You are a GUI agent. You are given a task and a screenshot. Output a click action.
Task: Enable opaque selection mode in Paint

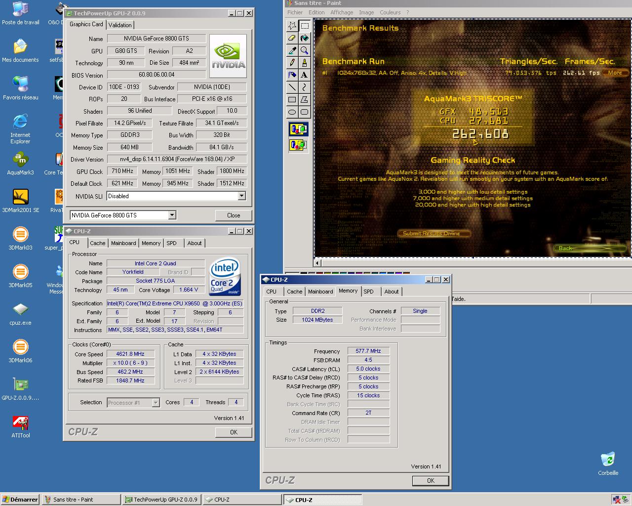pyautogui.click(x=298, y=129)
